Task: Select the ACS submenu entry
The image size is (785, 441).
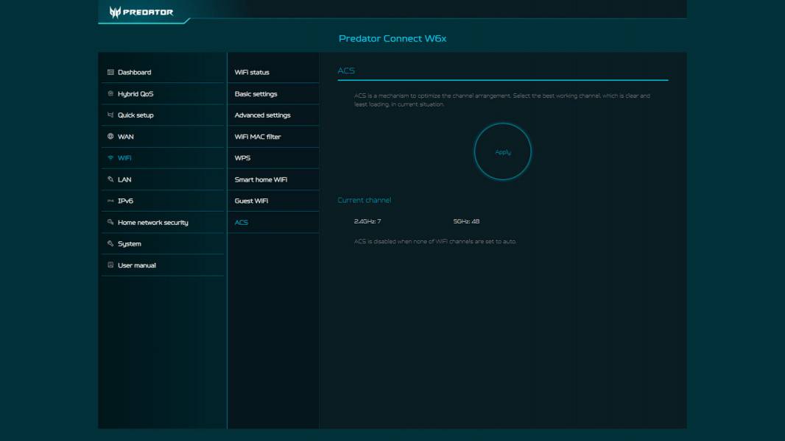Action: point(241,221)
